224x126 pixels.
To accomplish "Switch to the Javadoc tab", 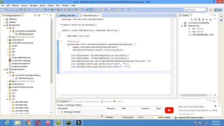I will tap(79, 101).
